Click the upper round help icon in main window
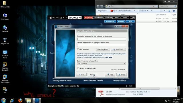This screenshot has height=103, width=183. [x=131, y=25]
